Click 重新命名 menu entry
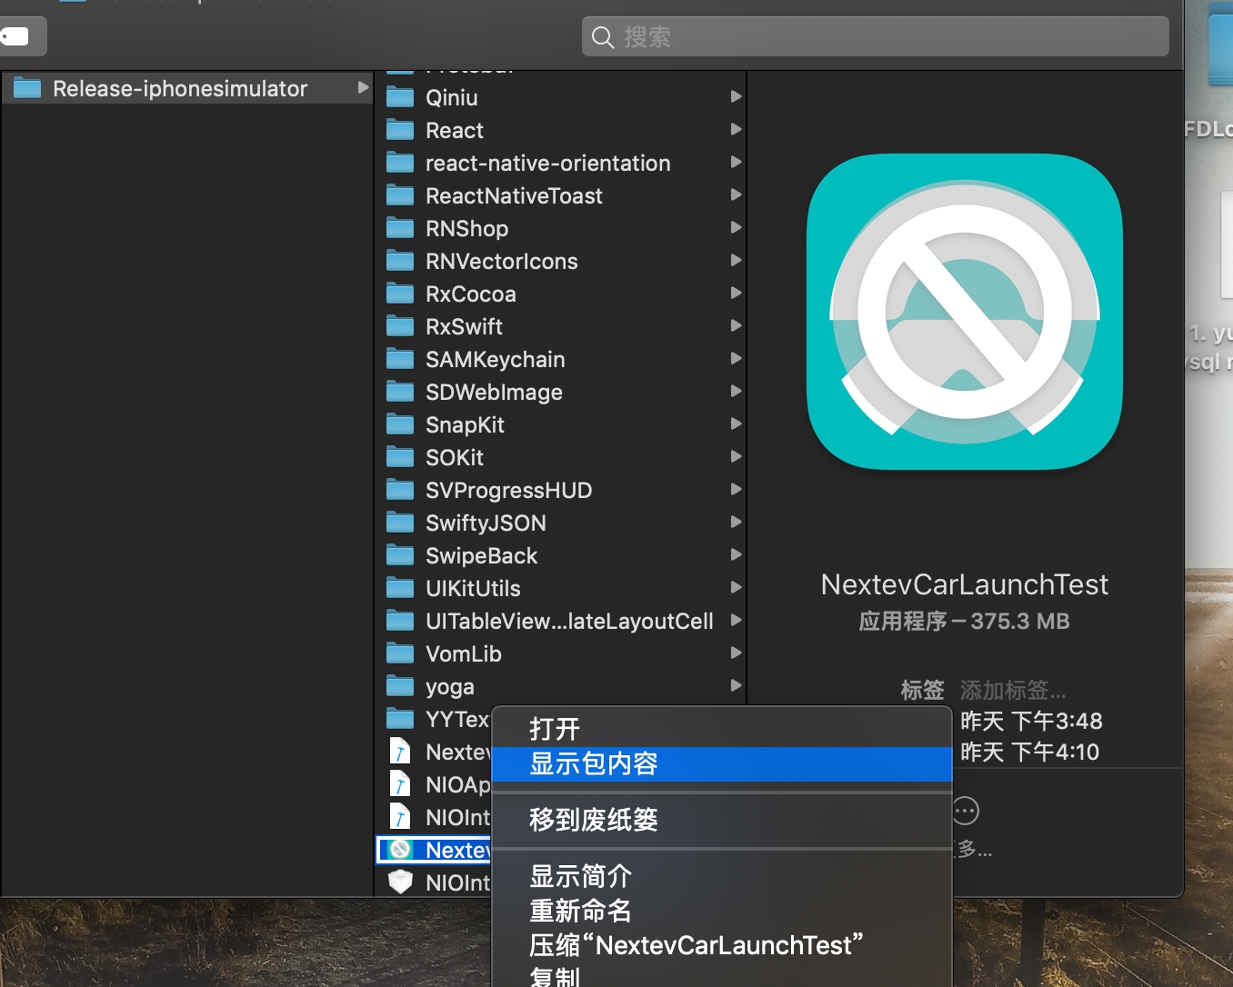Screen dimensions: 1233x987 click(x=580, y=911)
